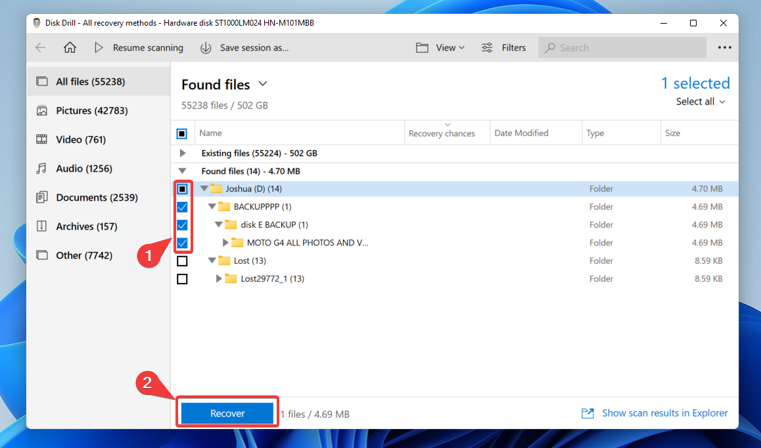Click the Pictures category icon

[x=42, y=111]
